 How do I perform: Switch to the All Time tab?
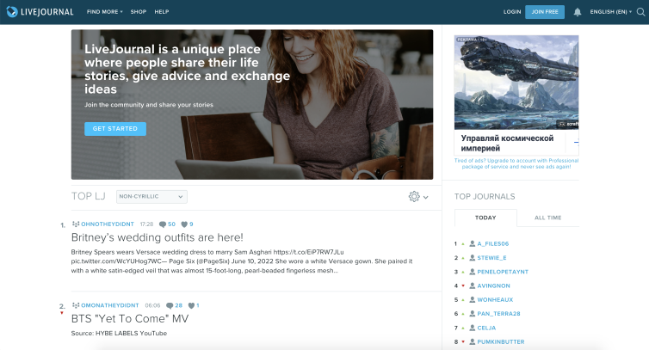pos(547,218)
